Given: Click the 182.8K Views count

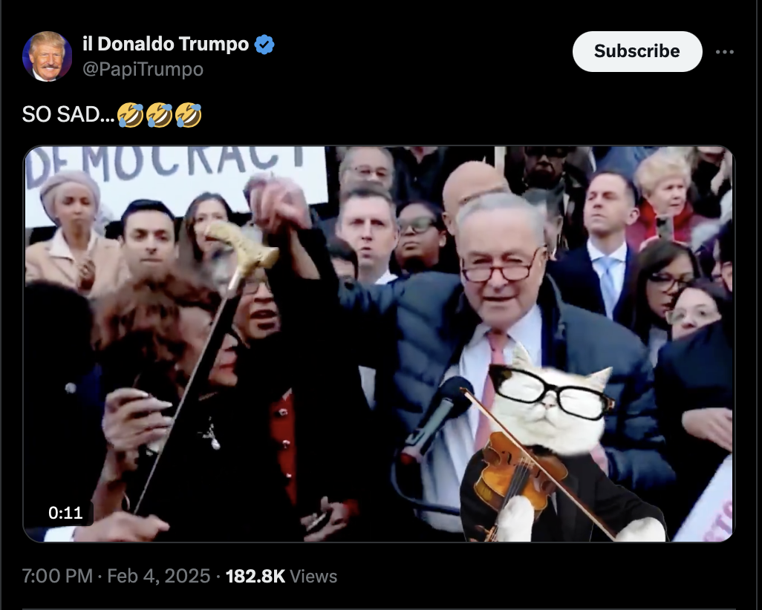Looking at the screenshot, I should point(281,577).
